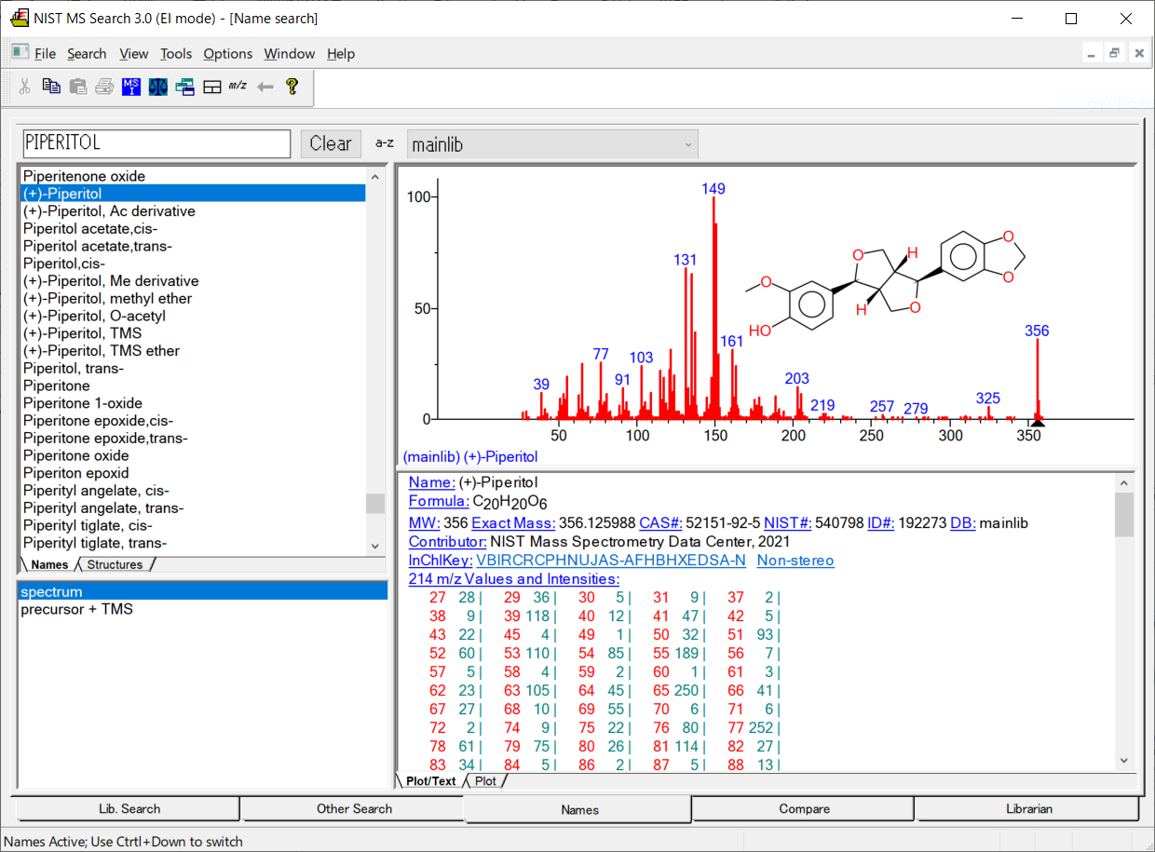Click the m/z toolbar icon
This screenshot has height=852, width=1155.
238,86
